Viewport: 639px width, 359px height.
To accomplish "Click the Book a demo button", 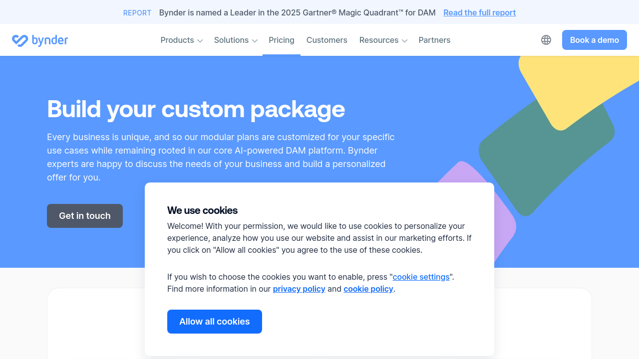I will point(594,40).
